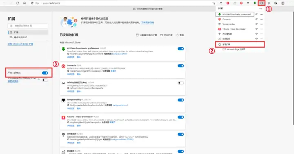Image resolution: width=294 pixels, height=154 pixels.
Task: Open the 获取 Microsoft Edge 扩展 link
Action: 20,44
